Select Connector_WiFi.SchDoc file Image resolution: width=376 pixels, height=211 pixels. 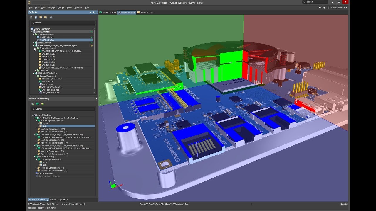coord(53,79)
